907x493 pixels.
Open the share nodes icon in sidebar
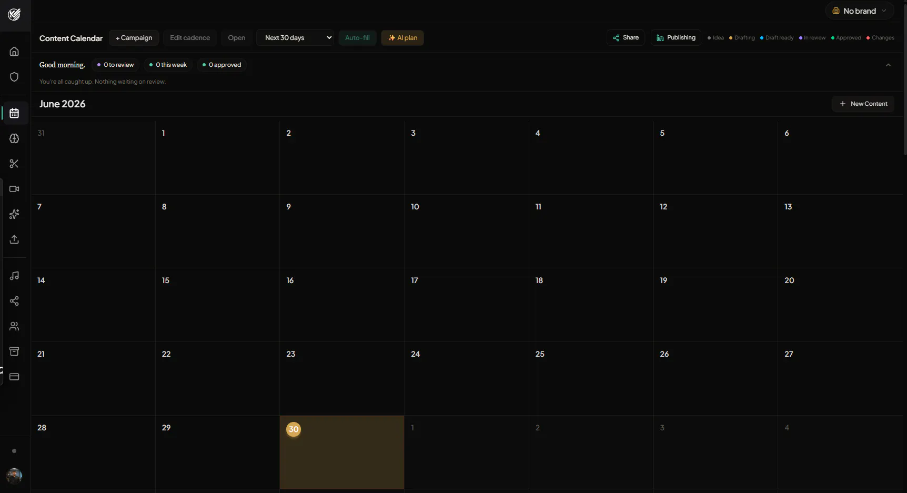point(14,301)
